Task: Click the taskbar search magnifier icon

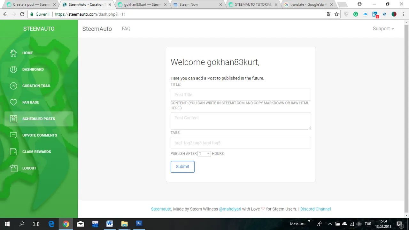Action: [x=21, y=224]
